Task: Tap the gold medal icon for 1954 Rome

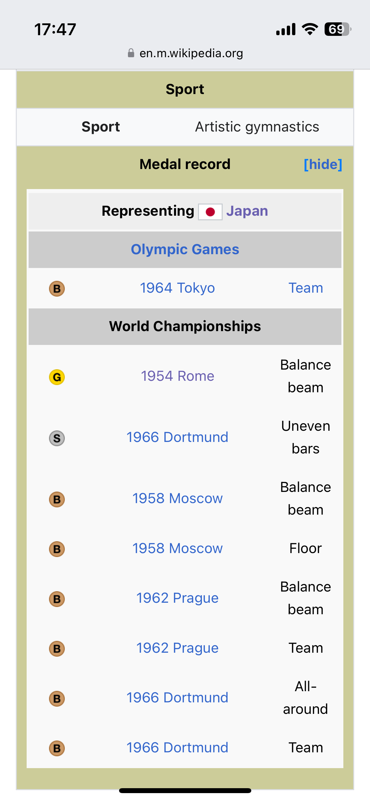Action: pos(57,377)
